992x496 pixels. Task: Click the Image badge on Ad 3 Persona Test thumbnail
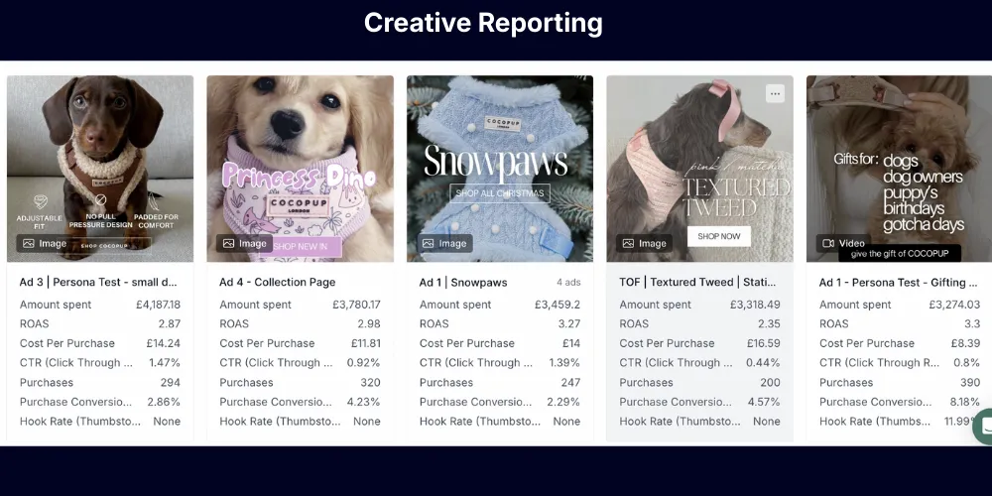[45, 244]
